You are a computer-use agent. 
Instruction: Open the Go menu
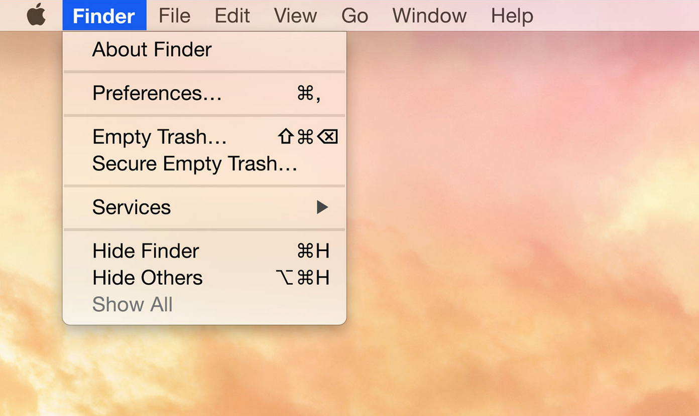tap(355, 16)
